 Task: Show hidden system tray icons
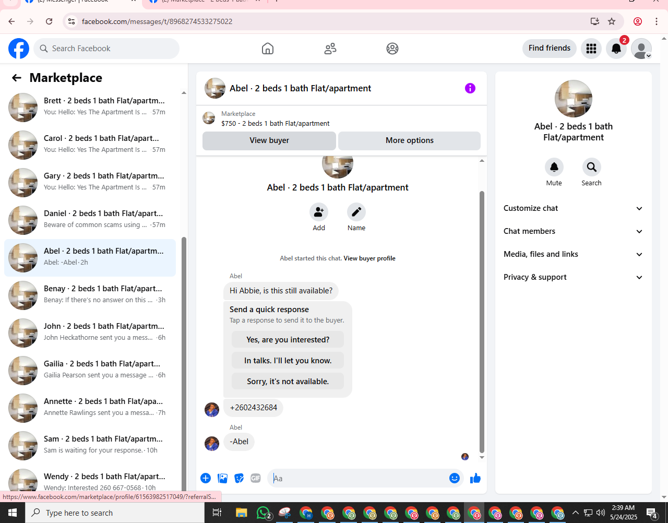pos(576,513)
